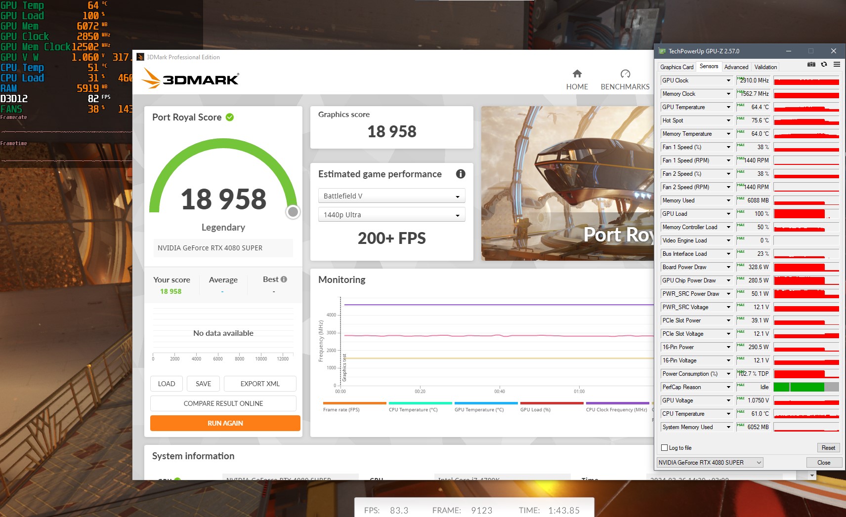The height and width of the screenshot is (517, 846).
Task: Expand the GPU Voltage sensor dropdown
Action: (728, 400)
